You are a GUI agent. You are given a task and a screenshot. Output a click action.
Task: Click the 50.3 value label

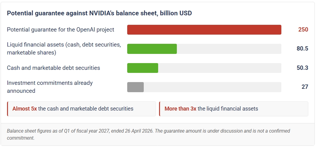302,68
